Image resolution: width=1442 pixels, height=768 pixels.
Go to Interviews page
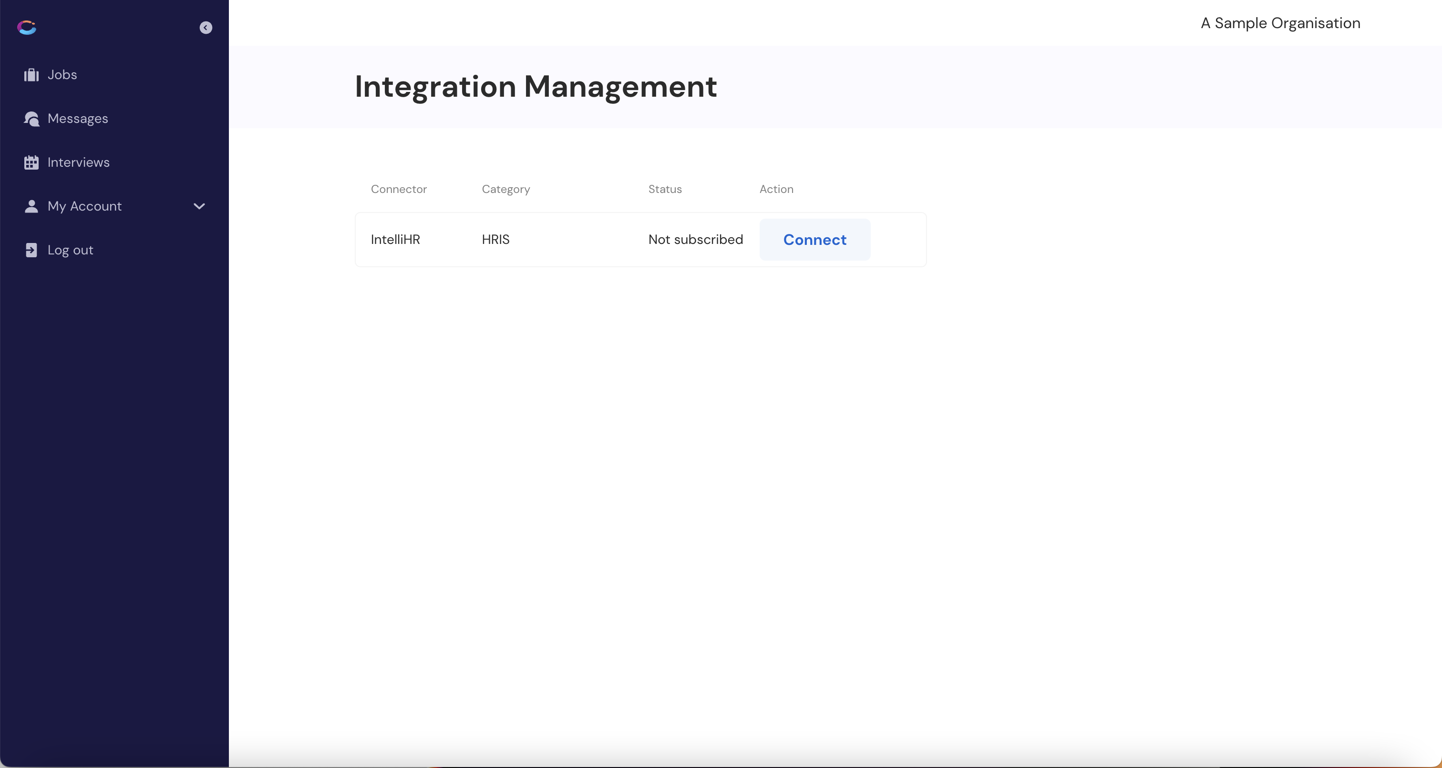tap(78, 162)
